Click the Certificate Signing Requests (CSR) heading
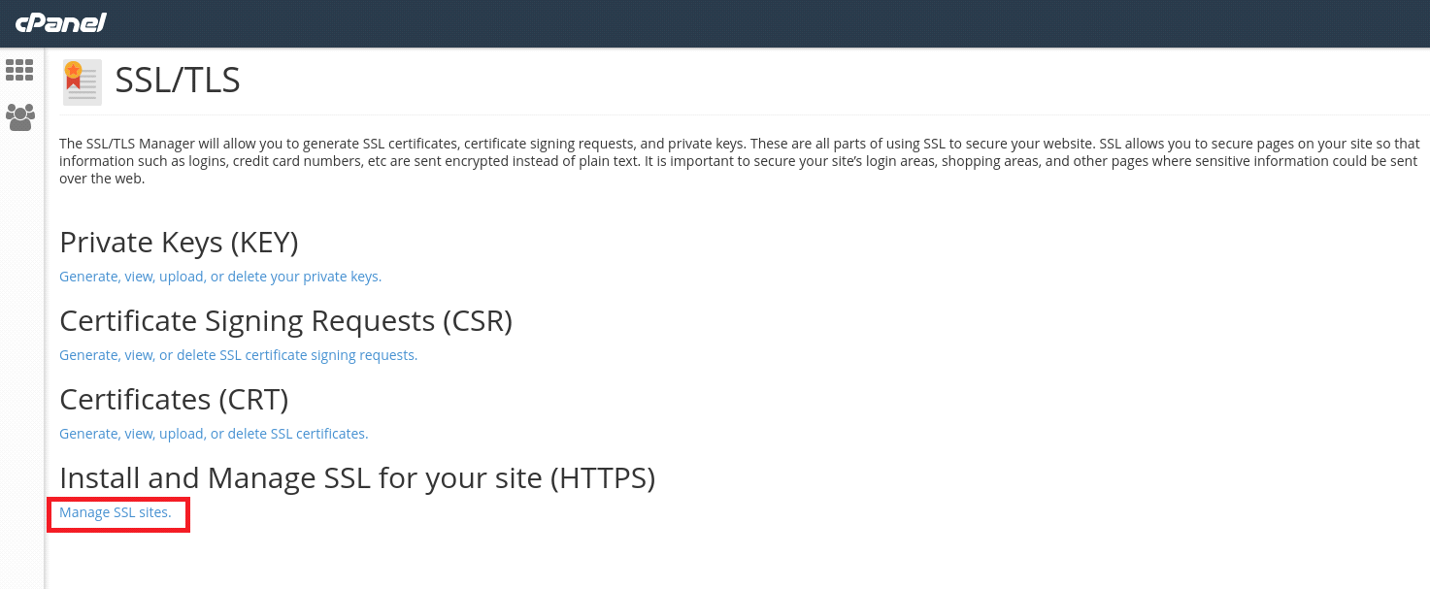This screenshot has height=589, width=1430. point(285,320)
